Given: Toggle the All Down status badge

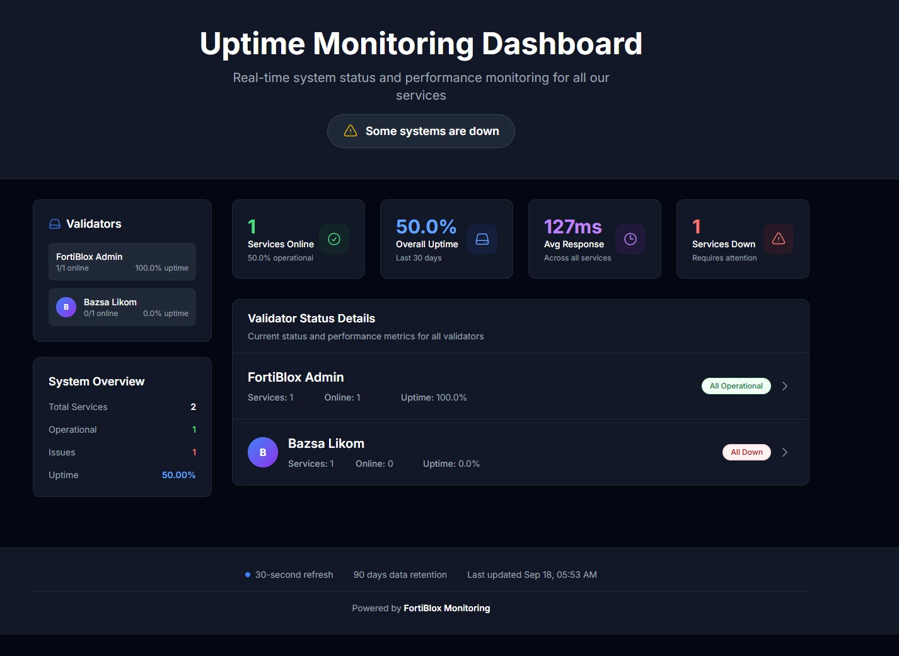Looking at the screenshot, I should [746, 452].
